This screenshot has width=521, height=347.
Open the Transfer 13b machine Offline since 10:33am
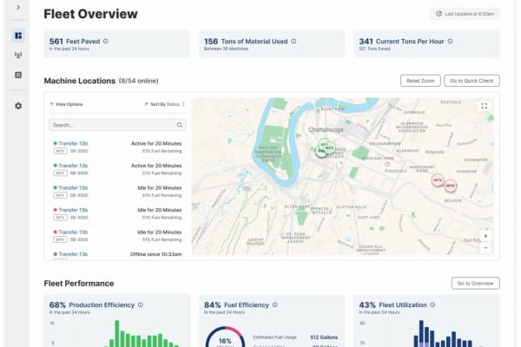(x=73, y=254)
